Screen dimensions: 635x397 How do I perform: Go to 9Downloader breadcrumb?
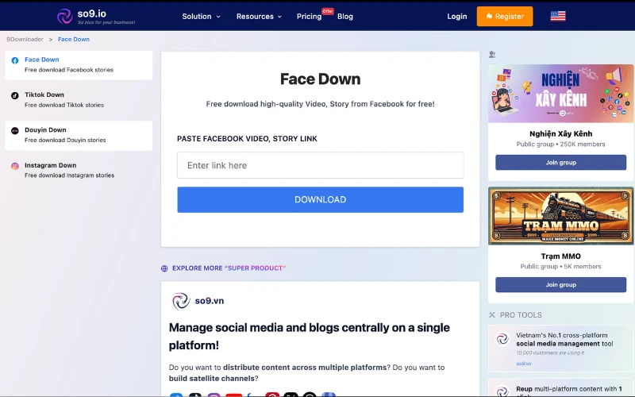coord(25,39)
